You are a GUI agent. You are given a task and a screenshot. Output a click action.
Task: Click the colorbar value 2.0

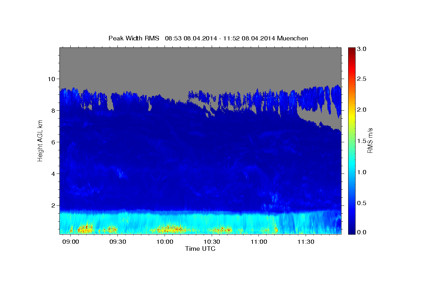tap(362, 110)
